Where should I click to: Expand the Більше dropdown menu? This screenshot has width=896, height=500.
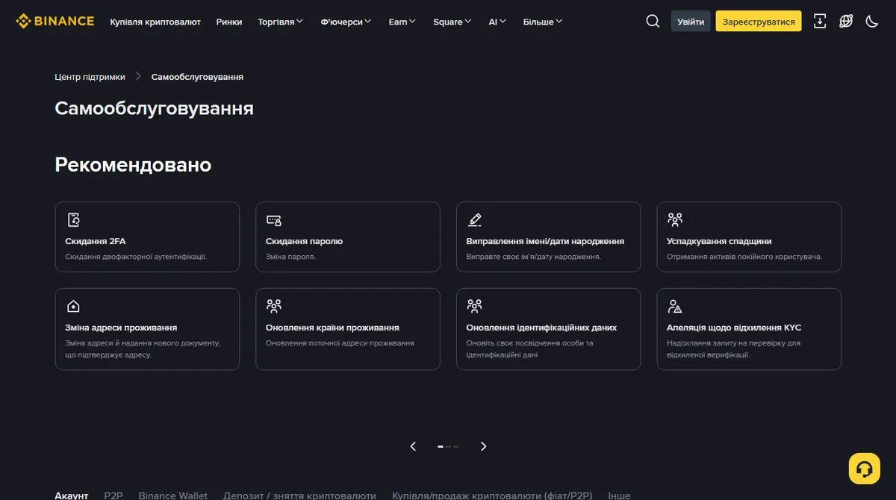click(x=543, y=22)
